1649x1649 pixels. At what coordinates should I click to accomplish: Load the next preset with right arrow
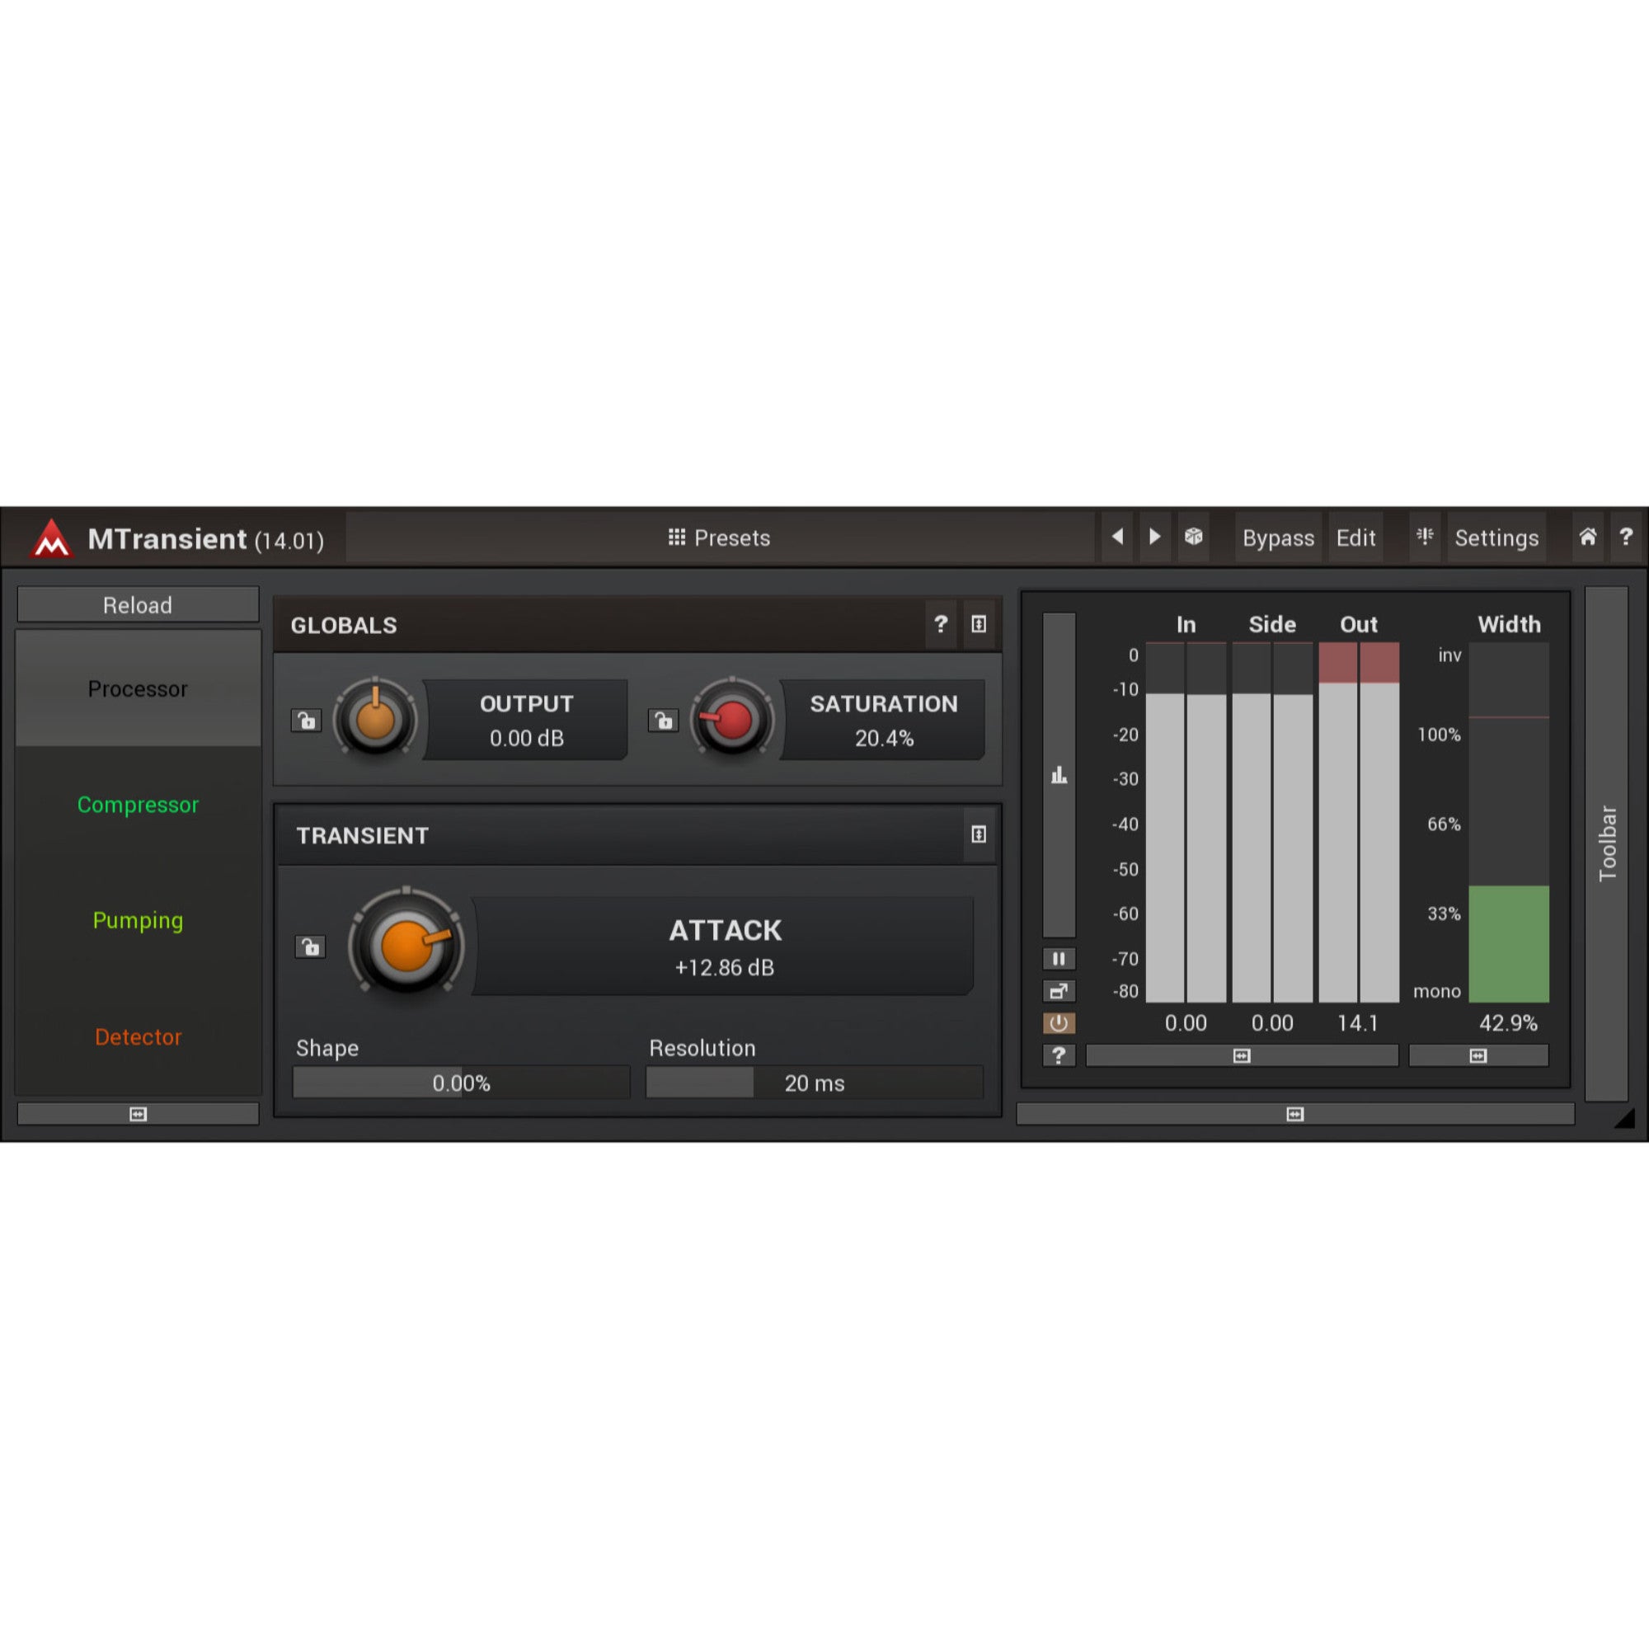pyautogui.click(x=1155, y=537)
